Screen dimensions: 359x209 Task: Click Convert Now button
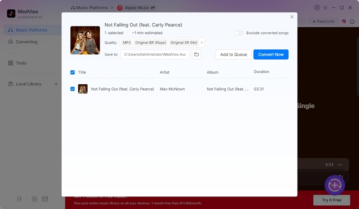(x=271, y=54)
